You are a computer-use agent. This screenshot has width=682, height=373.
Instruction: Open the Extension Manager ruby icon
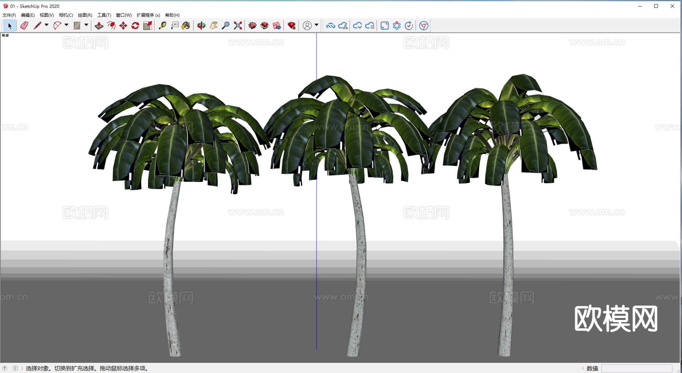[x=291, y=26]
